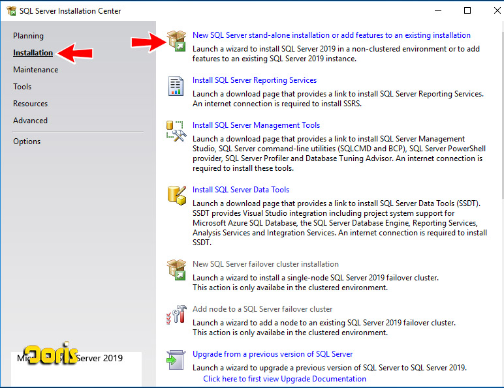
Task: Click the add node tools icon
Action: click(x=176, y=314)
